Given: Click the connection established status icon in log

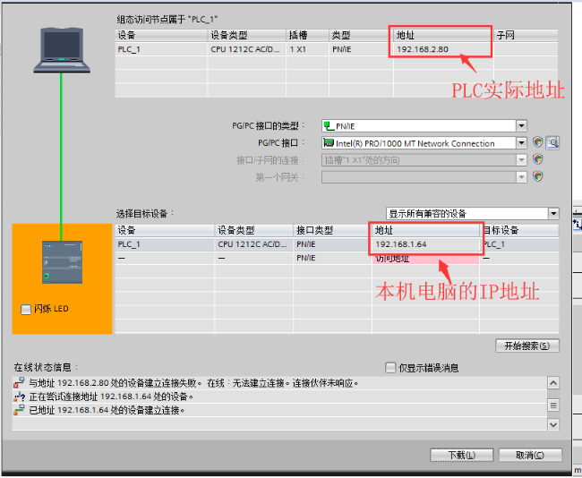Looking at the screenshot, I should 19,410.
